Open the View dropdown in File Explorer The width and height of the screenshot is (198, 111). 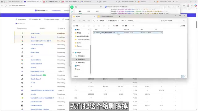click(x=125, y=26)
